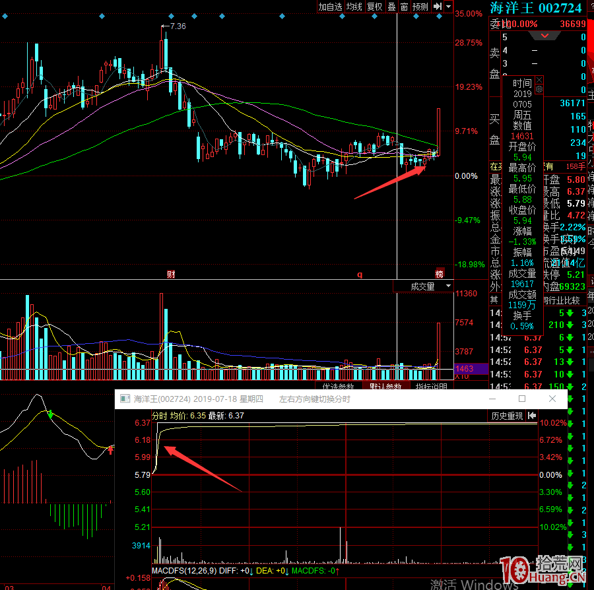The width and height of the screenshot is (594, 590).
Task: Close the candle data info popup
Action: click(x=539, y=80)
